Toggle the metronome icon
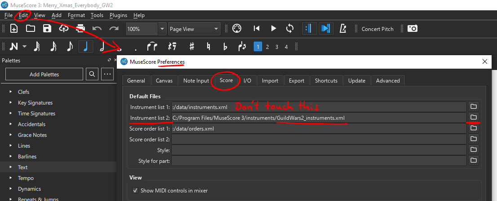Viewport: 497px width, 201px height. 342,29
